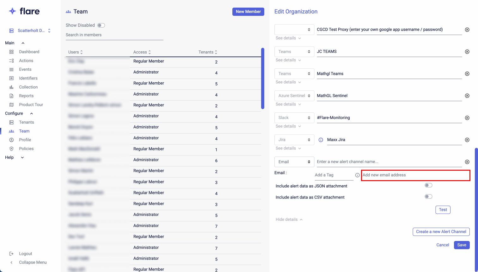Create a new Alert Channel
Viewport: 478px width, 272px height.
441,231
